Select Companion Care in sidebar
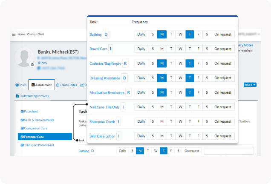271x184 pixels. [x=34, y=128]
